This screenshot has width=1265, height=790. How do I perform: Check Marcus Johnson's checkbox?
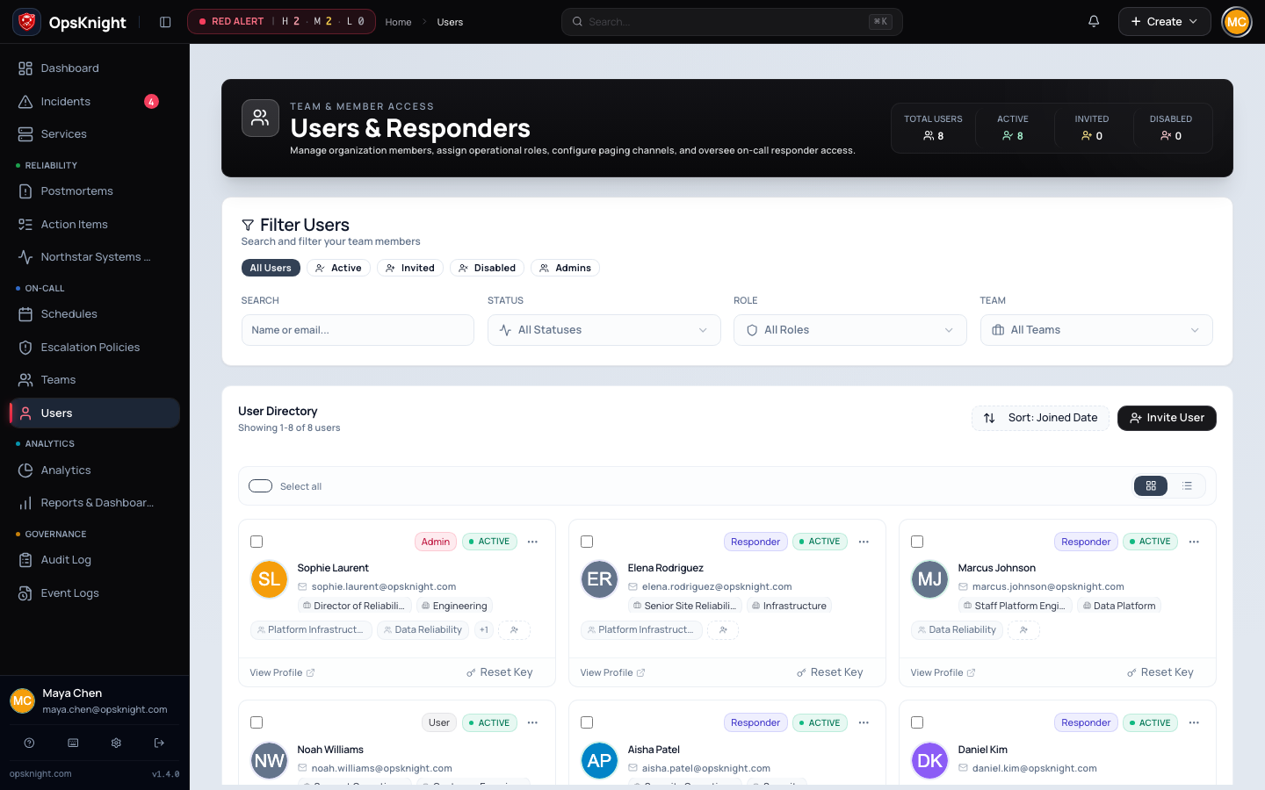[917, 542]
